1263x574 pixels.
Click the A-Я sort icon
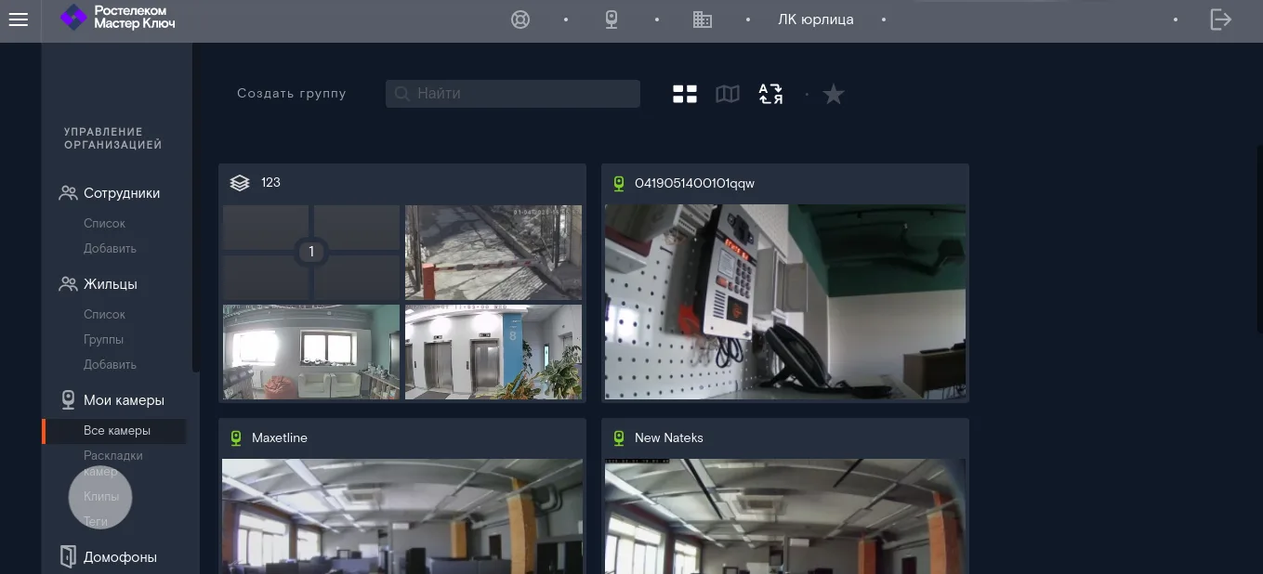coord(770,94)
